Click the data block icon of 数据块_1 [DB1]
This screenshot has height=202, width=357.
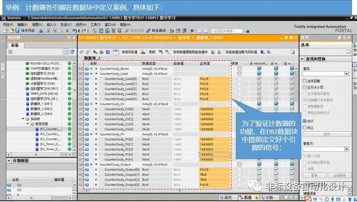[27, 104]
